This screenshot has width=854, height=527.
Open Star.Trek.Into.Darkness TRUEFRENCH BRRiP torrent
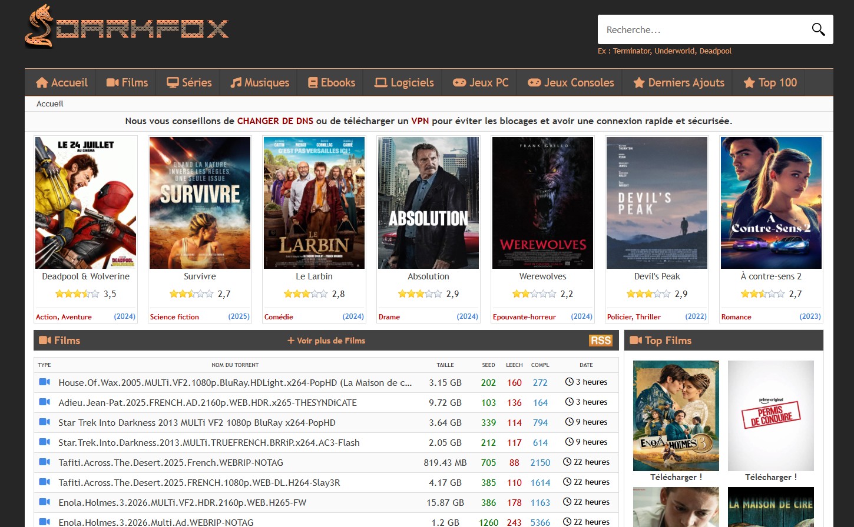click(x=209, y=442)
